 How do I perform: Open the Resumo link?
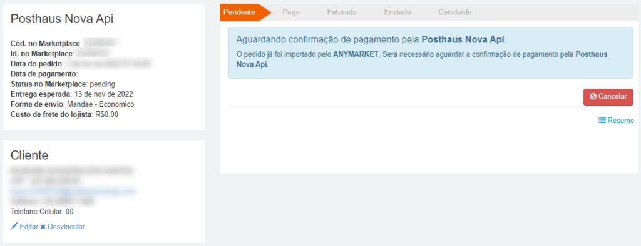[616, 121]
